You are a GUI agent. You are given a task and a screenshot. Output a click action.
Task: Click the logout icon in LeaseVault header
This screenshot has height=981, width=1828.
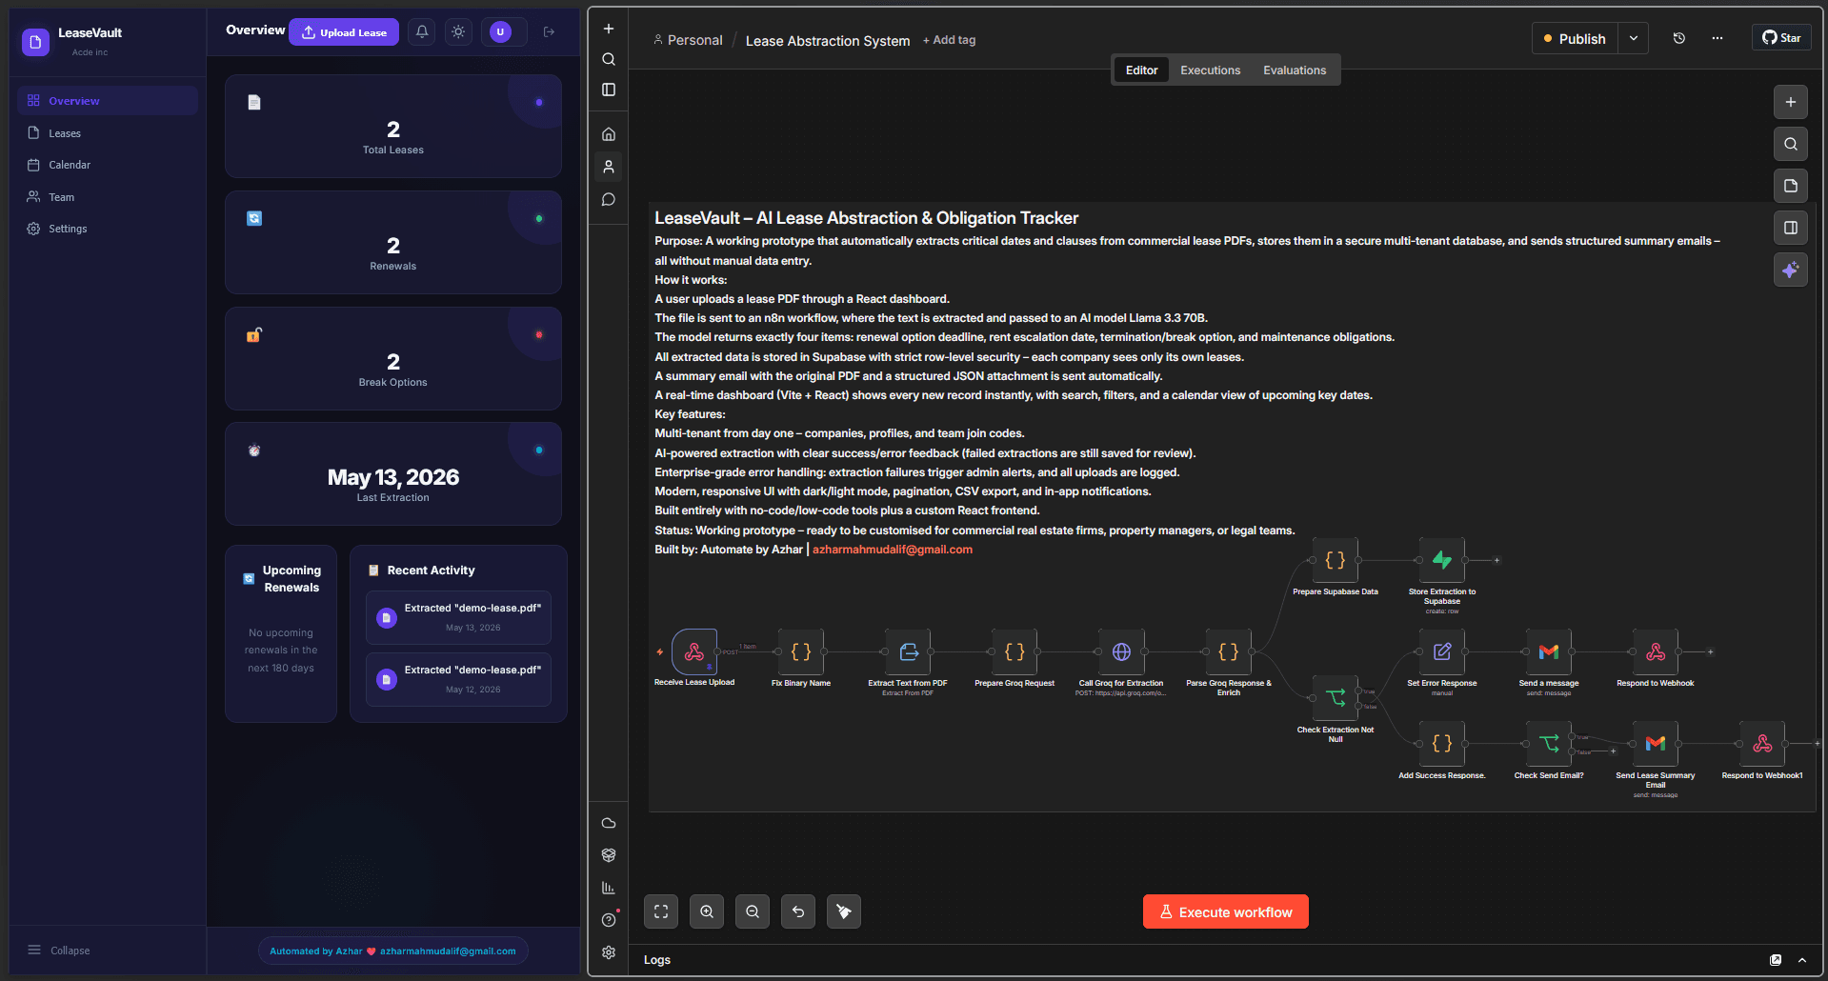coord(550,31)
